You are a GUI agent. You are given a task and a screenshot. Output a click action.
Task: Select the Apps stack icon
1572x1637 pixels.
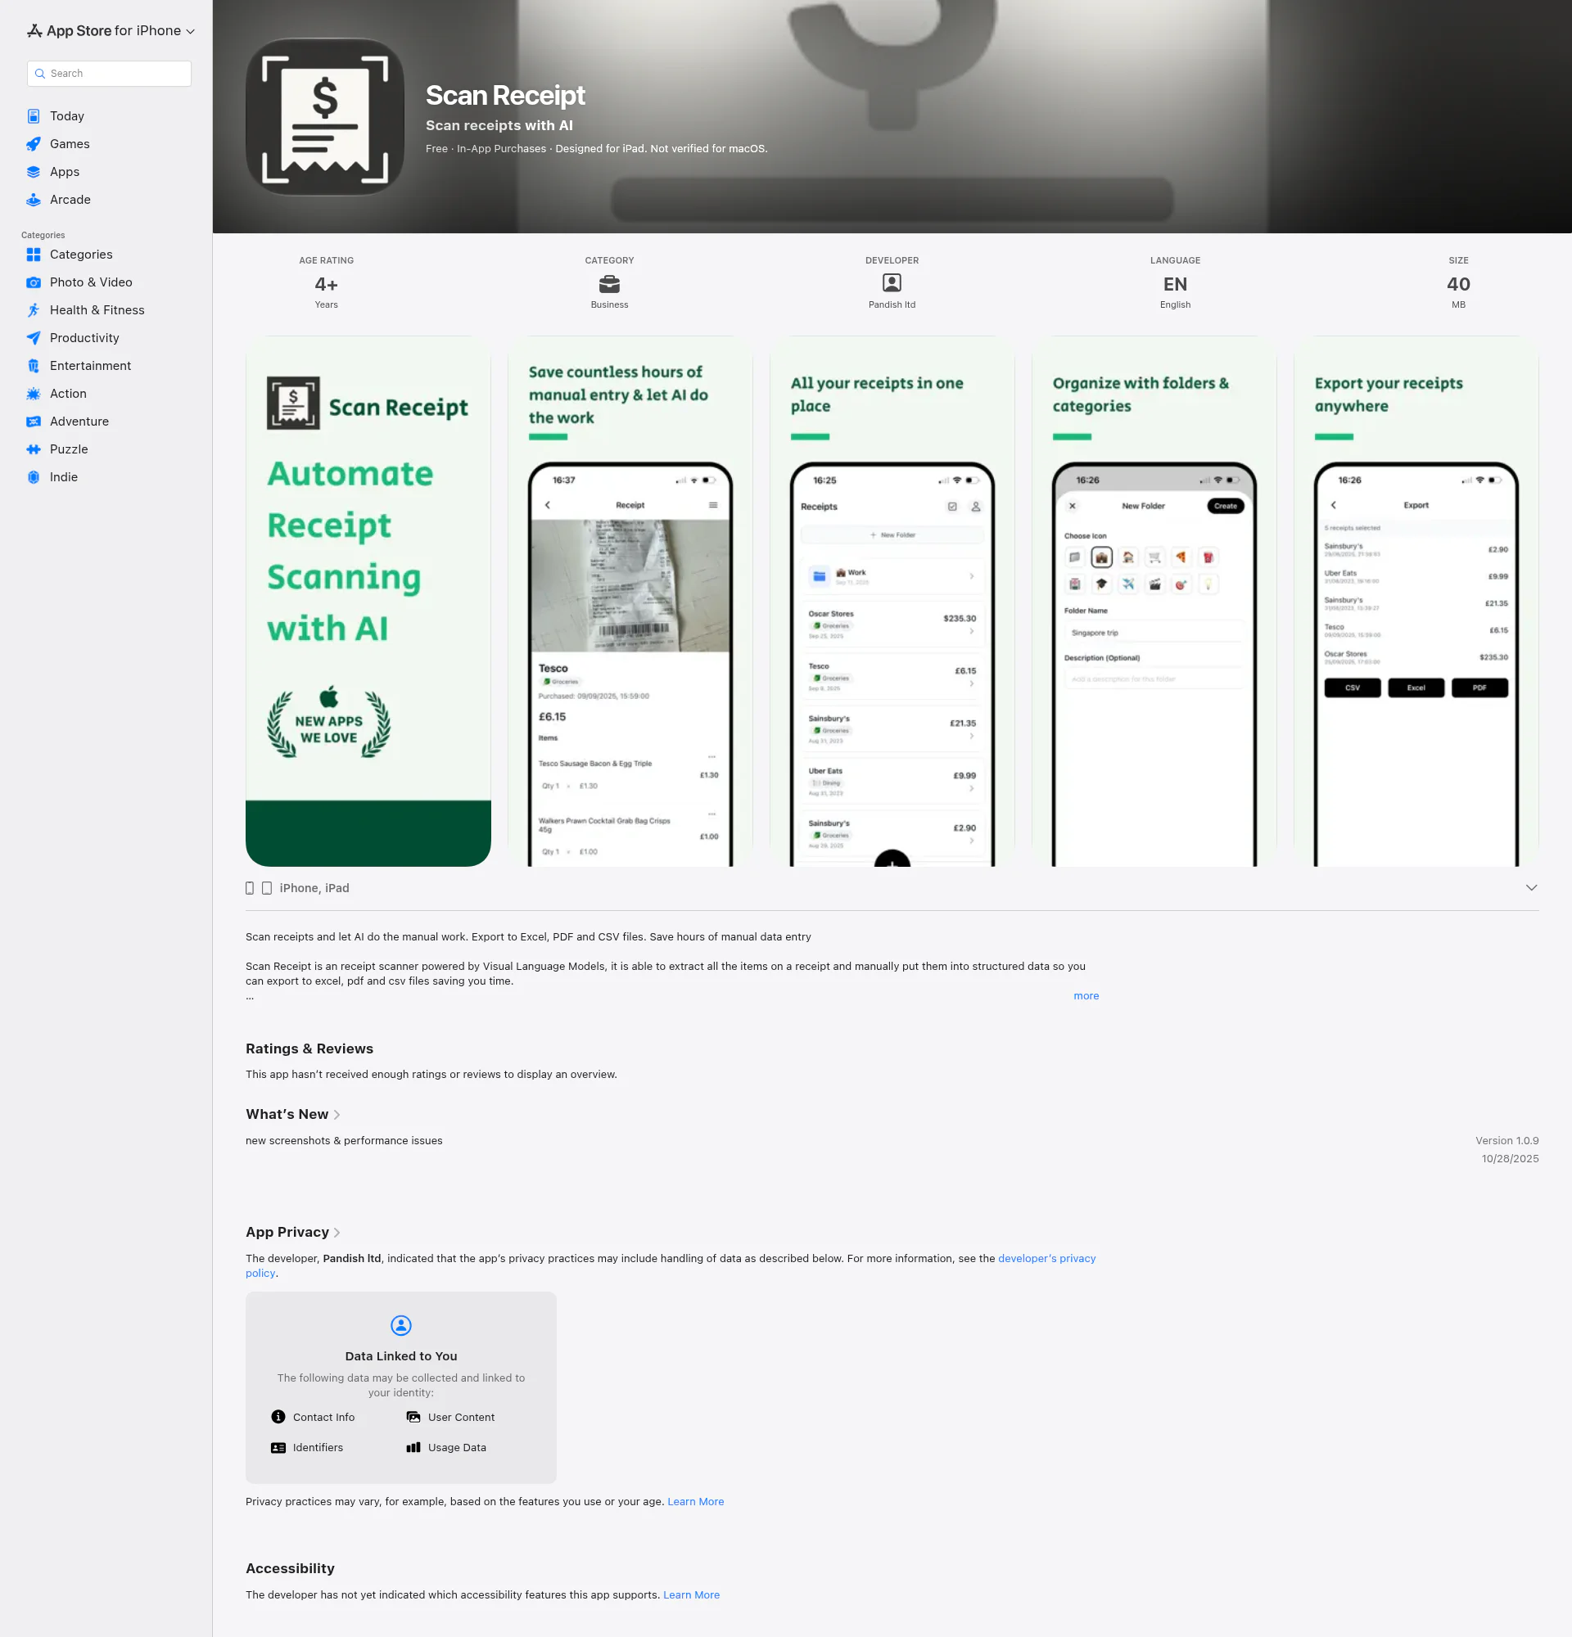click(34, 172)
